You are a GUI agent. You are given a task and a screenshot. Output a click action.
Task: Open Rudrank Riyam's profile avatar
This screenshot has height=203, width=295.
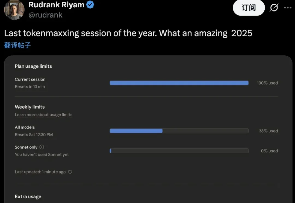[x=14, y=10]
